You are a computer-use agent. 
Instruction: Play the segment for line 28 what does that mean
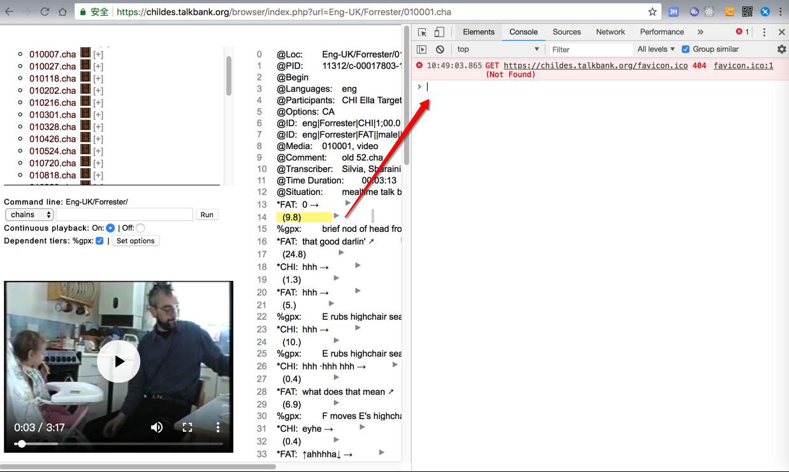(336, 378)
